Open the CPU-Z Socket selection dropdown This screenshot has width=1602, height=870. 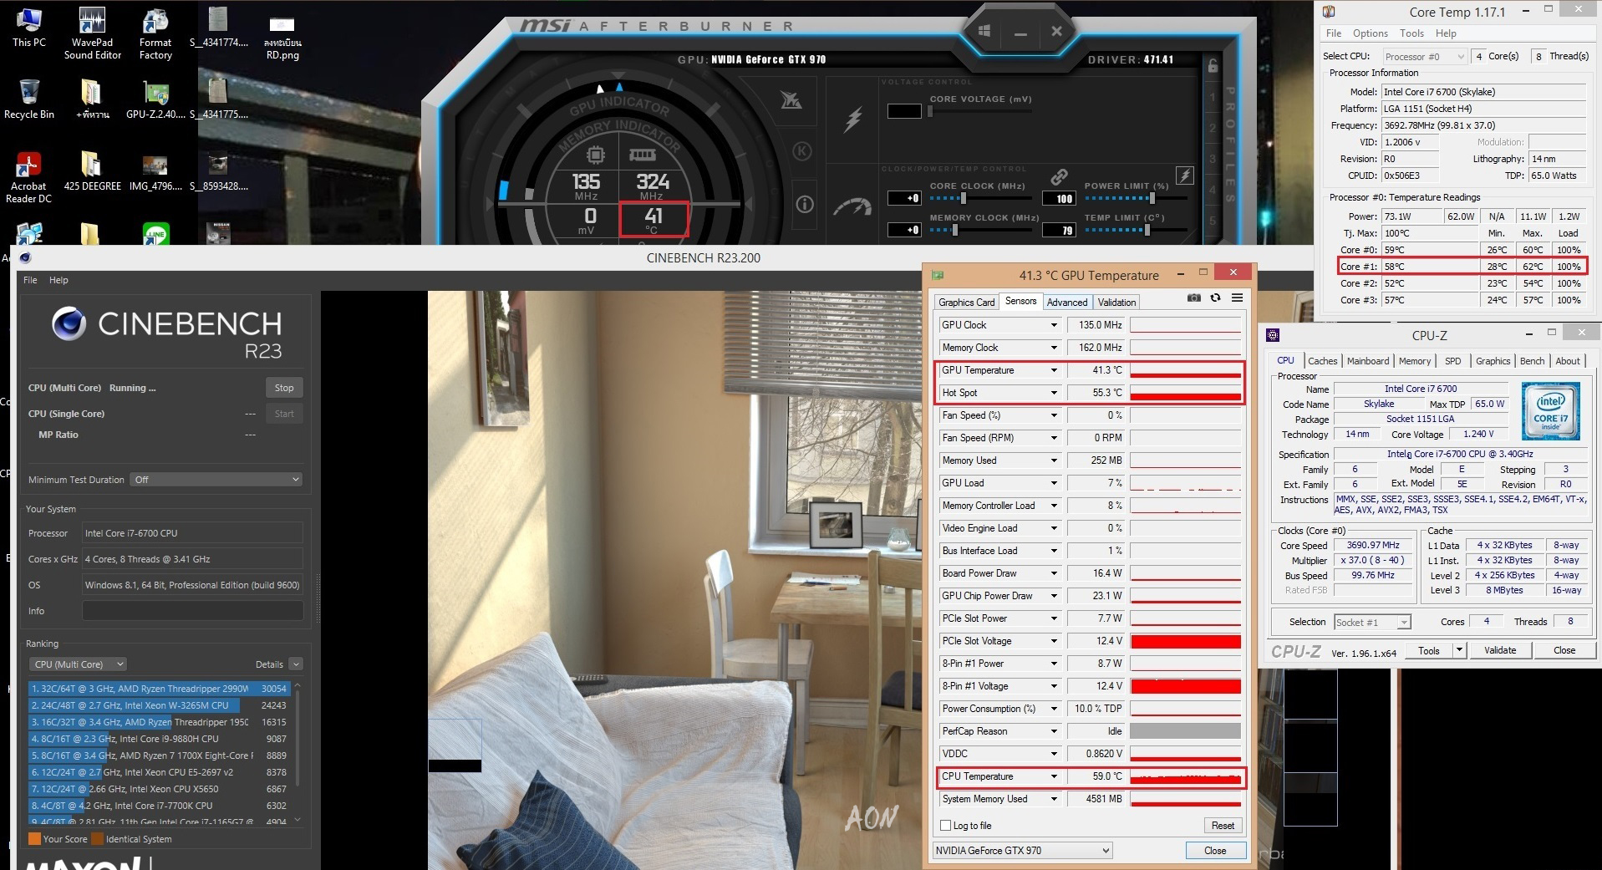(1372, 622)
